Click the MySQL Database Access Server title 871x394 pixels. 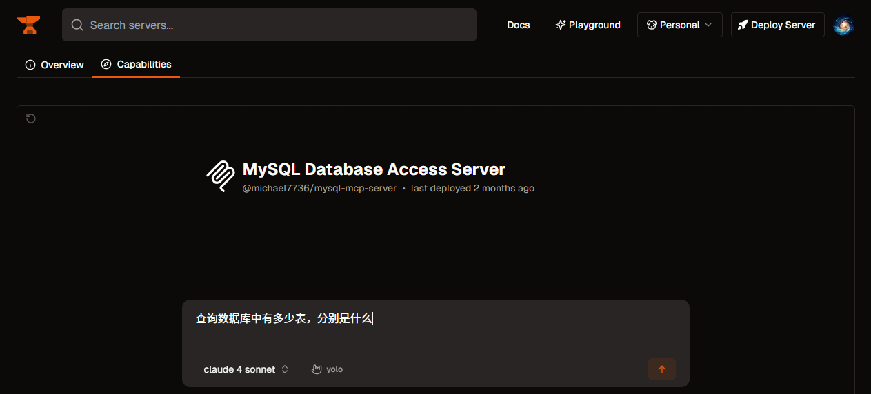click(x=374, y=169)
